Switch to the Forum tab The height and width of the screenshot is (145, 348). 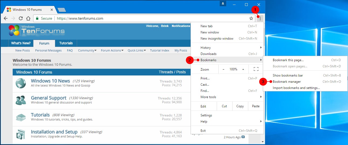pyautogui.click(x=44, y=43)
